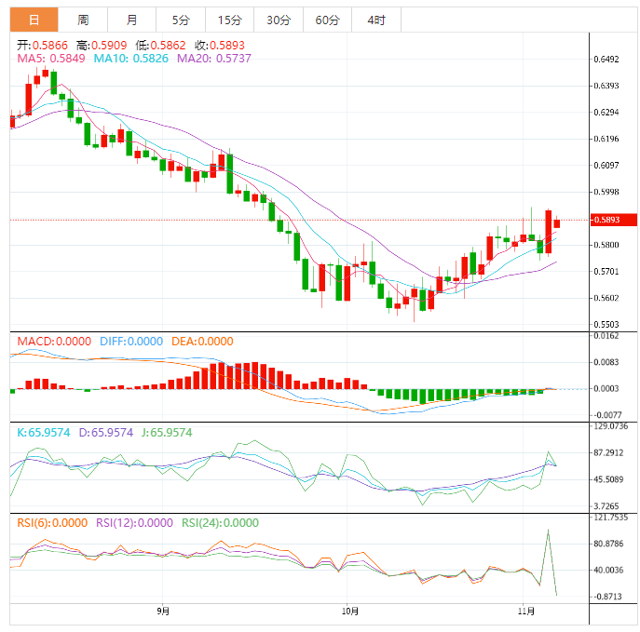The height and width of the screenshot is (632, 640).
Task: Click the 低:0.5862 low price text
Action: coord(160,46)
